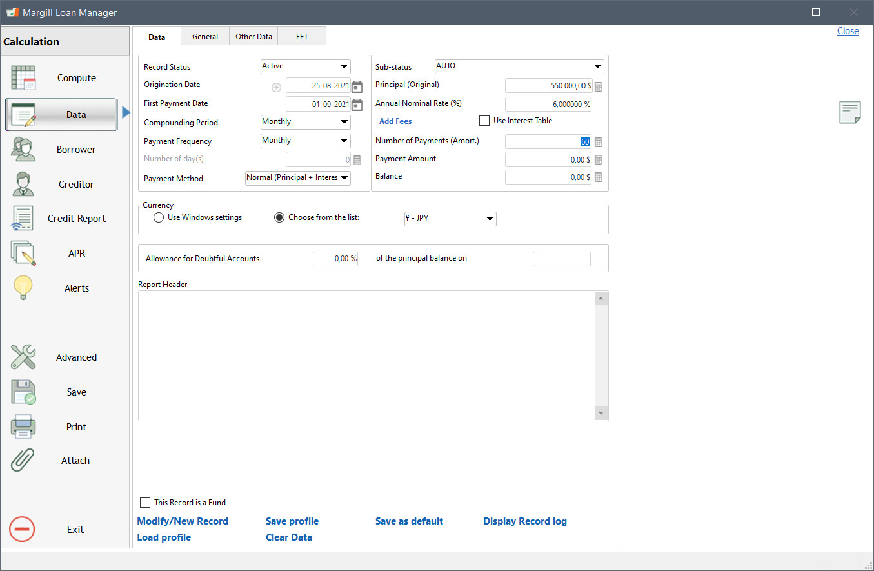Click the Add Fees link
874x571 pixels.
coord(395,121)
